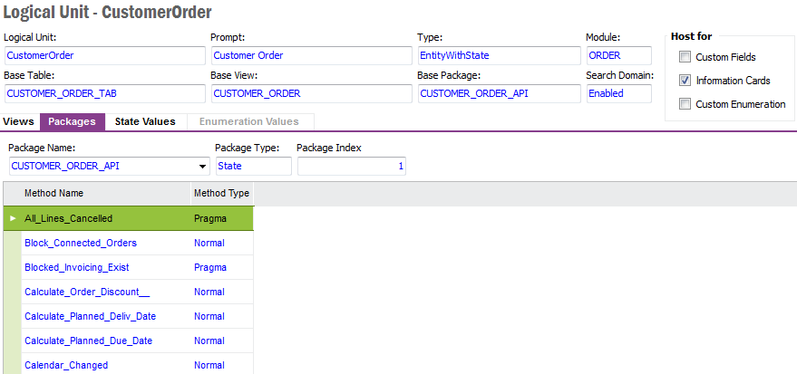Viewport: 797px width, 374px height.
Task: Sort by the Method Name column header
Action: click(x=53, y=193)
